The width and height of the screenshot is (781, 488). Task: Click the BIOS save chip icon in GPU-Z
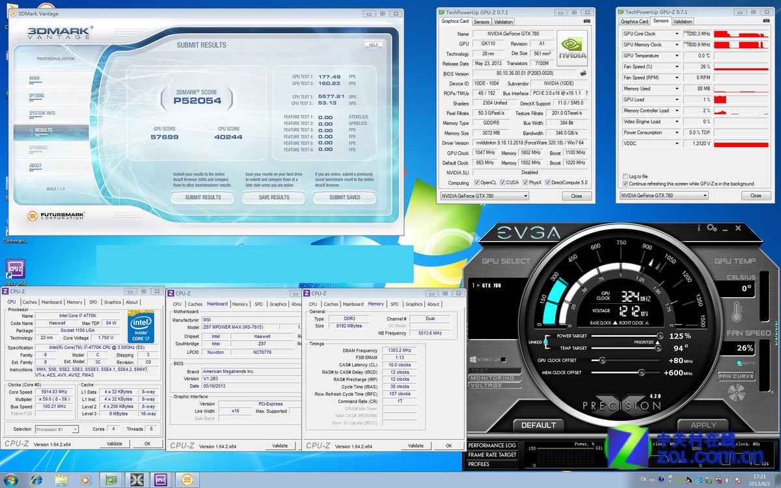(x=583, y=74)
